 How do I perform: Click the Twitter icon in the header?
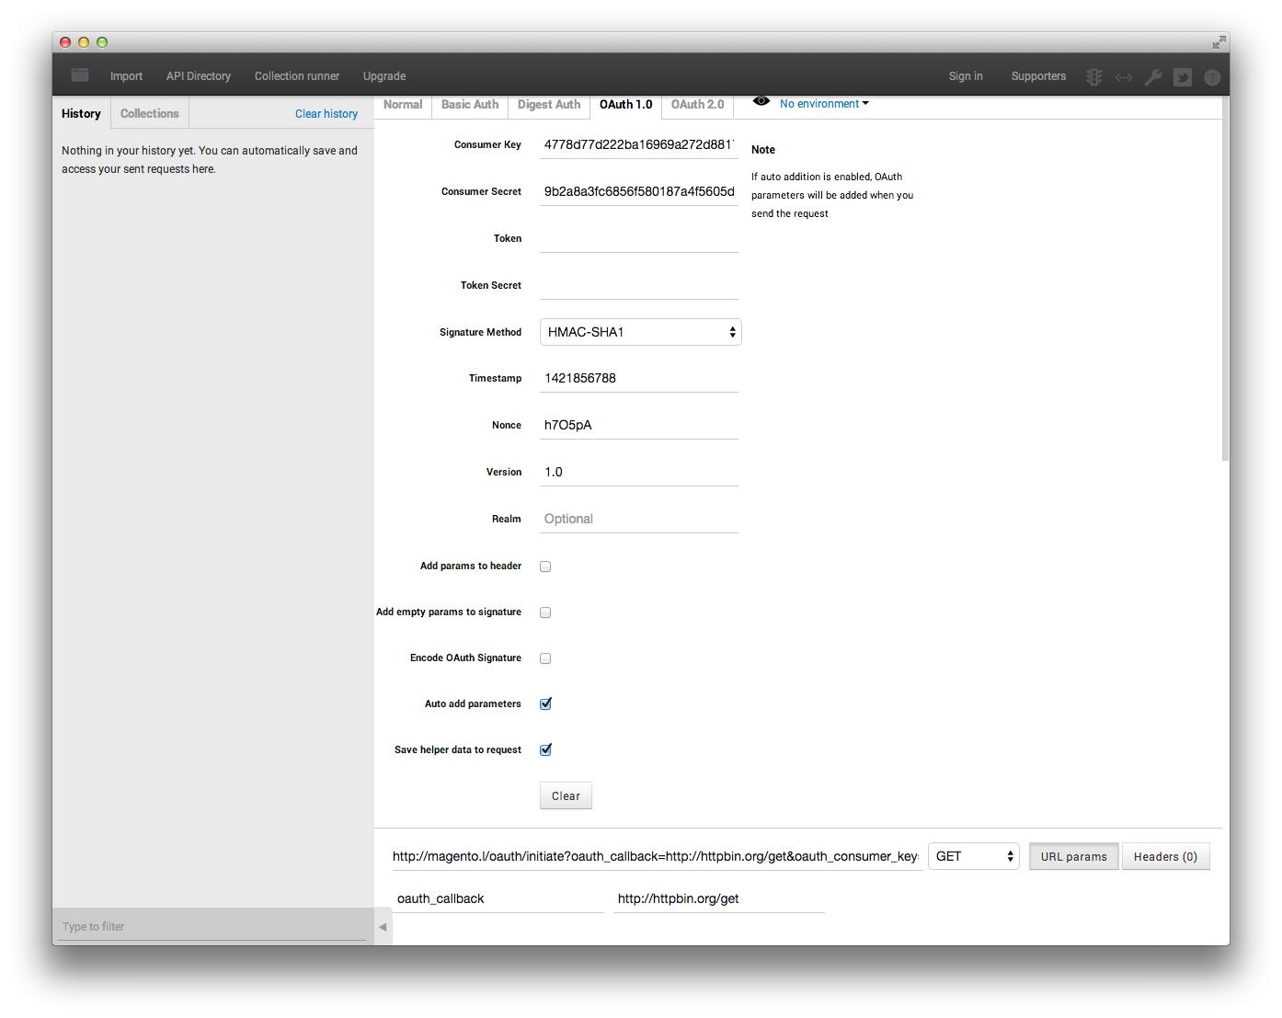(x=1183, y=76)
